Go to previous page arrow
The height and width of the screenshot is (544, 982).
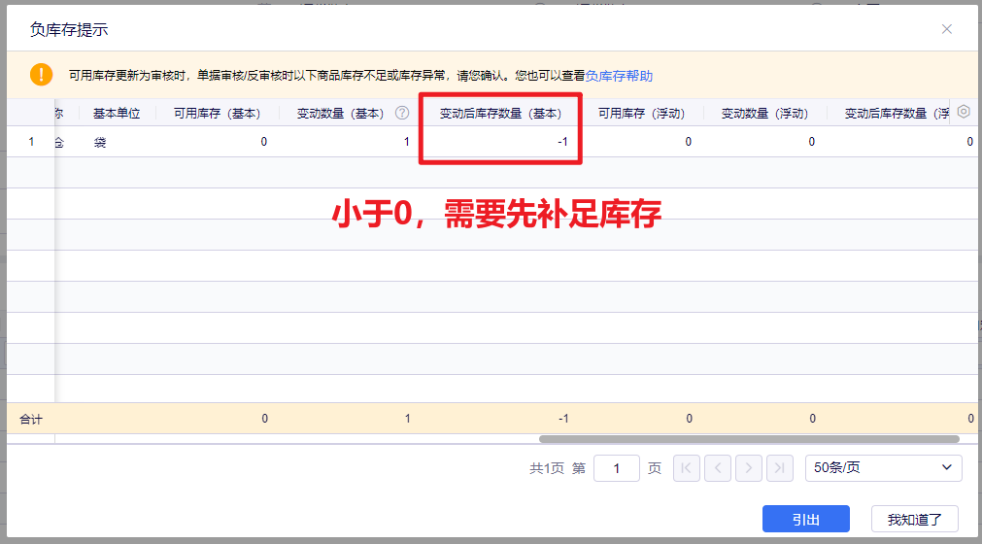tap(717, 468)
